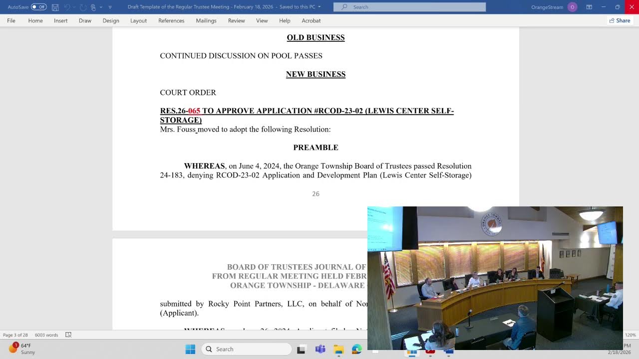Image resolution: width=639 pixels, height=359 pixels.
Task: Switch to the Review tab
Action: pyautogui.click(x=236, y=20)
